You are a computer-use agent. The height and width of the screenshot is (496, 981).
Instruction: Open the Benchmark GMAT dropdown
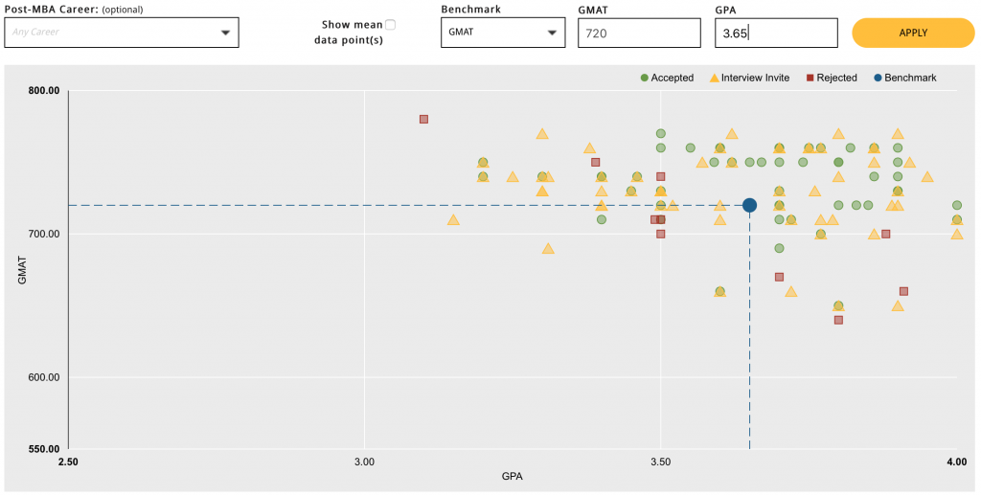click(502, 33)
